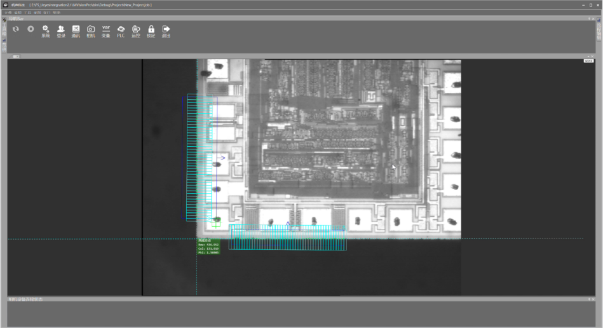
Task: Open the 通讯 communication settings
Action: pyautogui.click(x=76, y=31)
